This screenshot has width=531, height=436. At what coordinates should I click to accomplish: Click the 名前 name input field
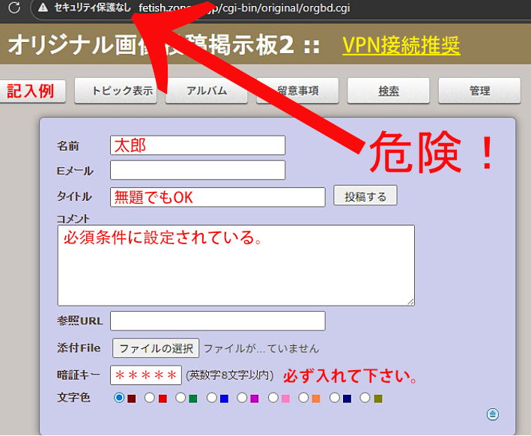[198, 145]
